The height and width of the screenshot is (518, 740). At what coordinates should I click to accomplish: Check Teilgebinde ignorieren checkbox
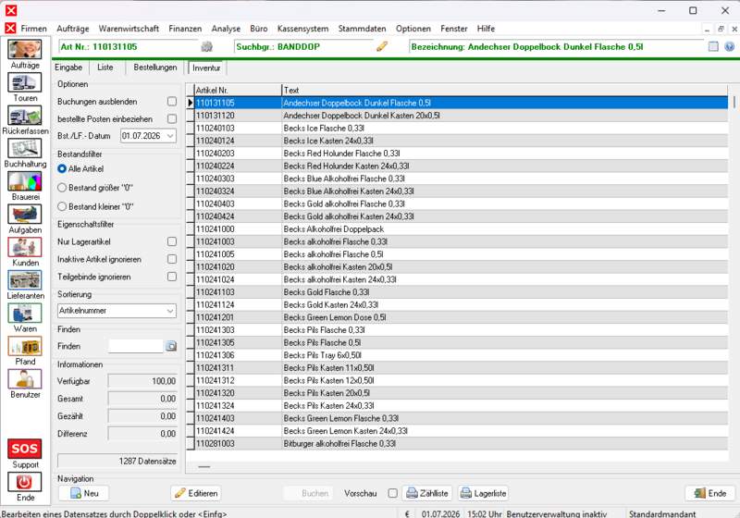click(172, 277)
